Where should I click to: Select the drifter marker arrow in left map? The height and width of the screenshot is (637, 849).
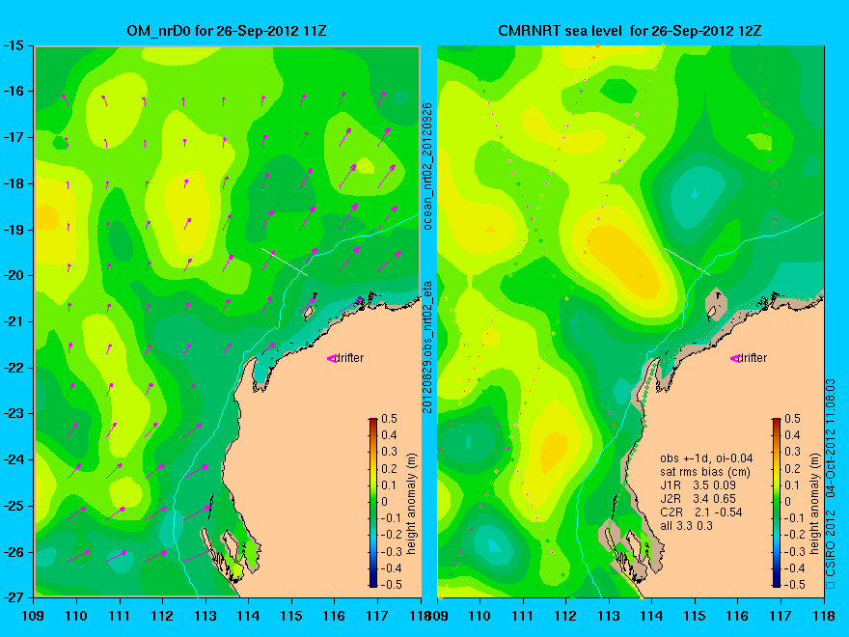[331, 359]
